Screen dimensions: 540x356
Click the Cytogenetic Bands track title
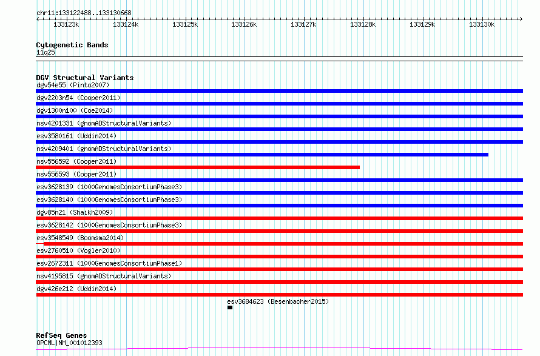[72, 45]
